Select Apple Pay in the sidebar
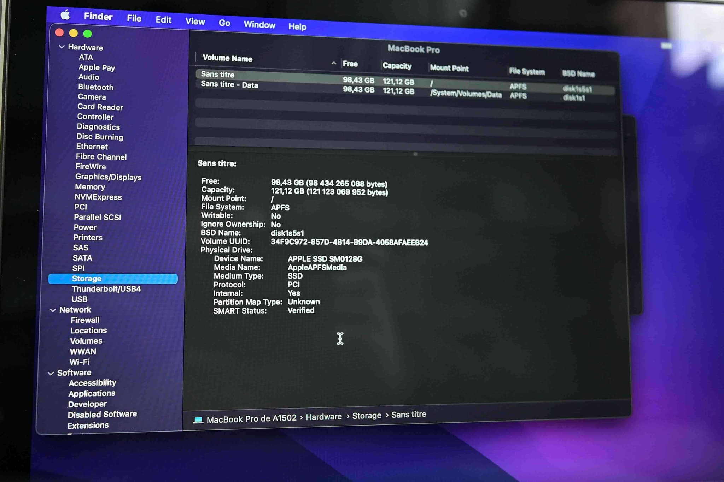 click(x=97, y=67)
